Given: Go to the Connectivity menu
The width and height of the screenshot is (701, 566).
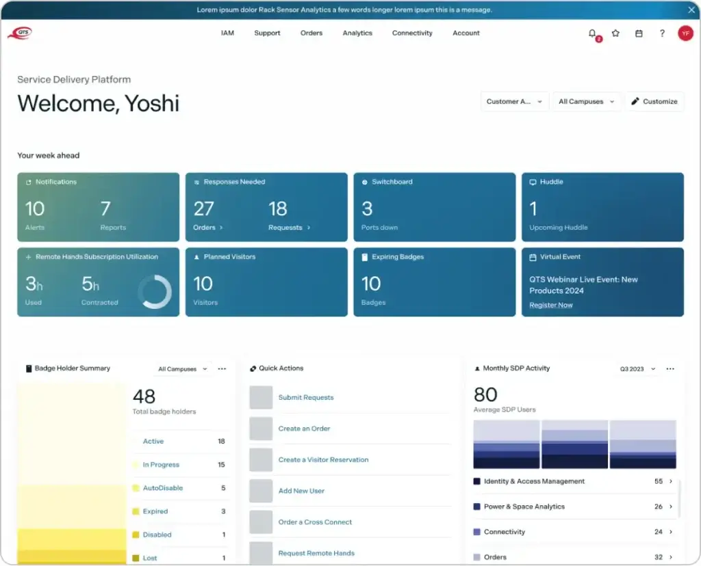Looking at the screenshot, I should click(x=412, y=33).
